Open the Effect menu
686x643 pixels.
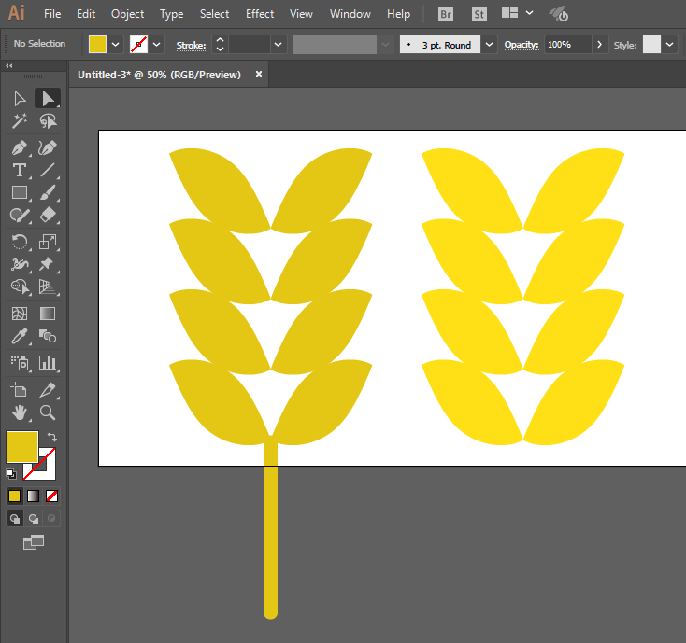coord(260,14)
